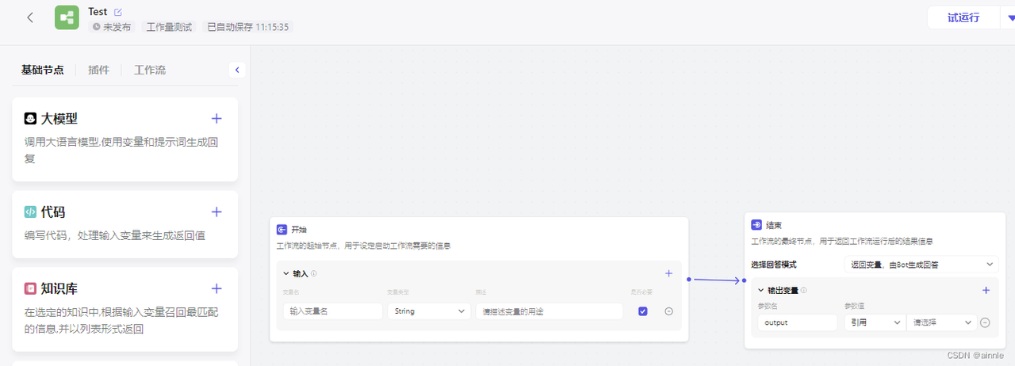Click the 知识库 card description text
Image resolution: width=1015 pixels, height=366 pixels.
click(121, 320)
